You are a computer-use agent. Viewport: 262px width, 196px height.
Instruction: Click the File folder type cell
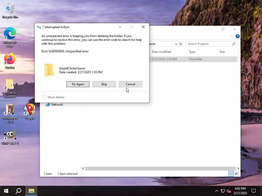[x=195, y=59]
